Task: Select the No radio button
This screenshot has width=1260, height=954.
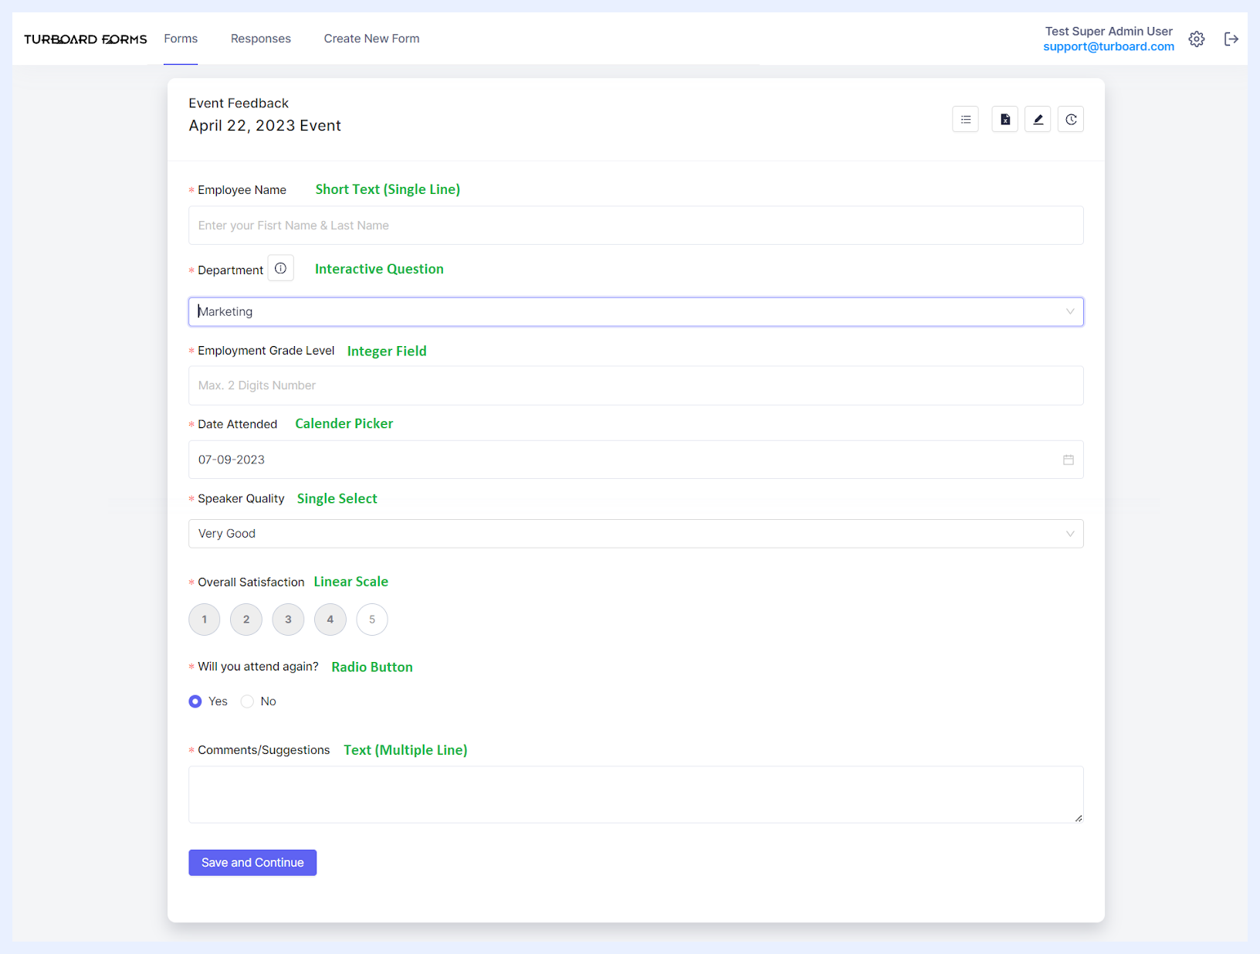Action: click(247, 701)
